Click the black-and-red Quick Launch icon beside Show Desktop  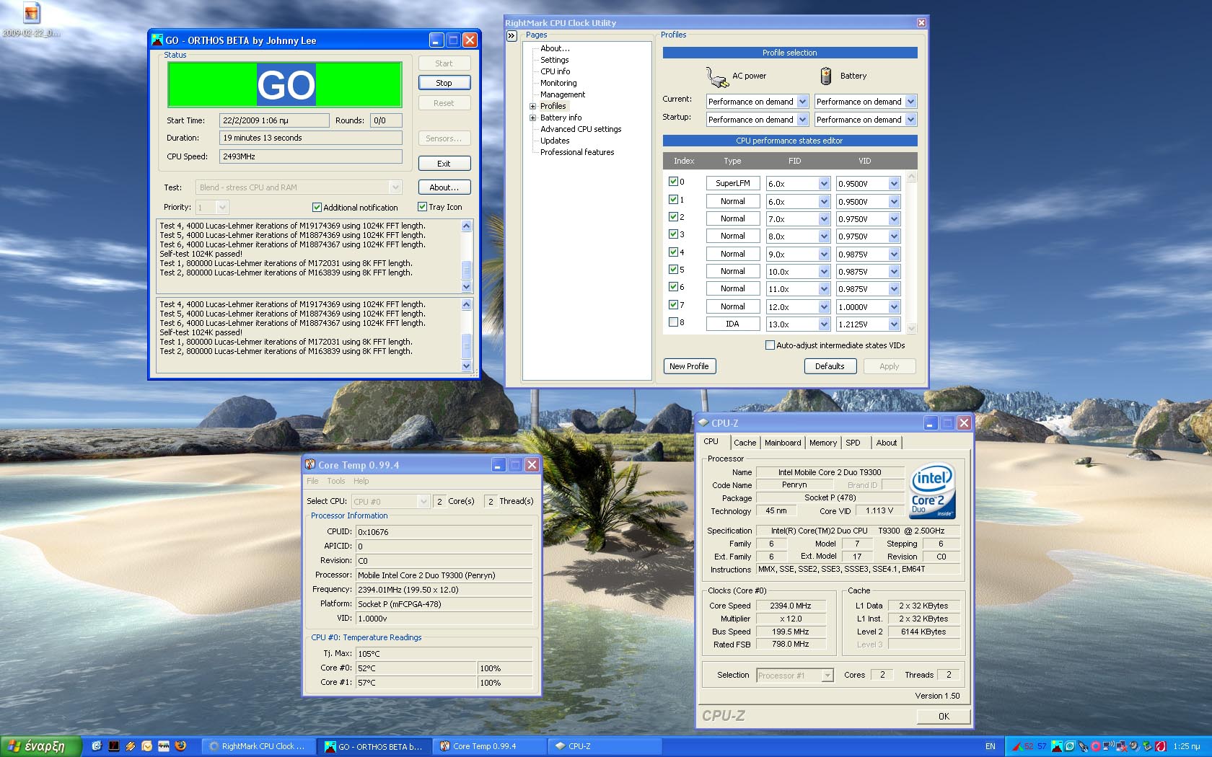coord(113,746)
